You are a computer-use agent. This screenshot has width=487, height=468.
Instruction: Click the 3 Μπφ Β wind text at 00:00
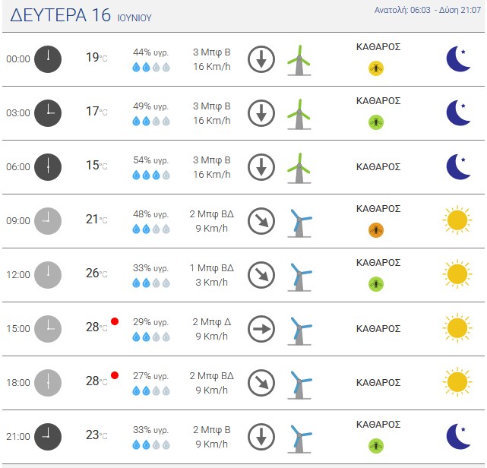[212, 52]
